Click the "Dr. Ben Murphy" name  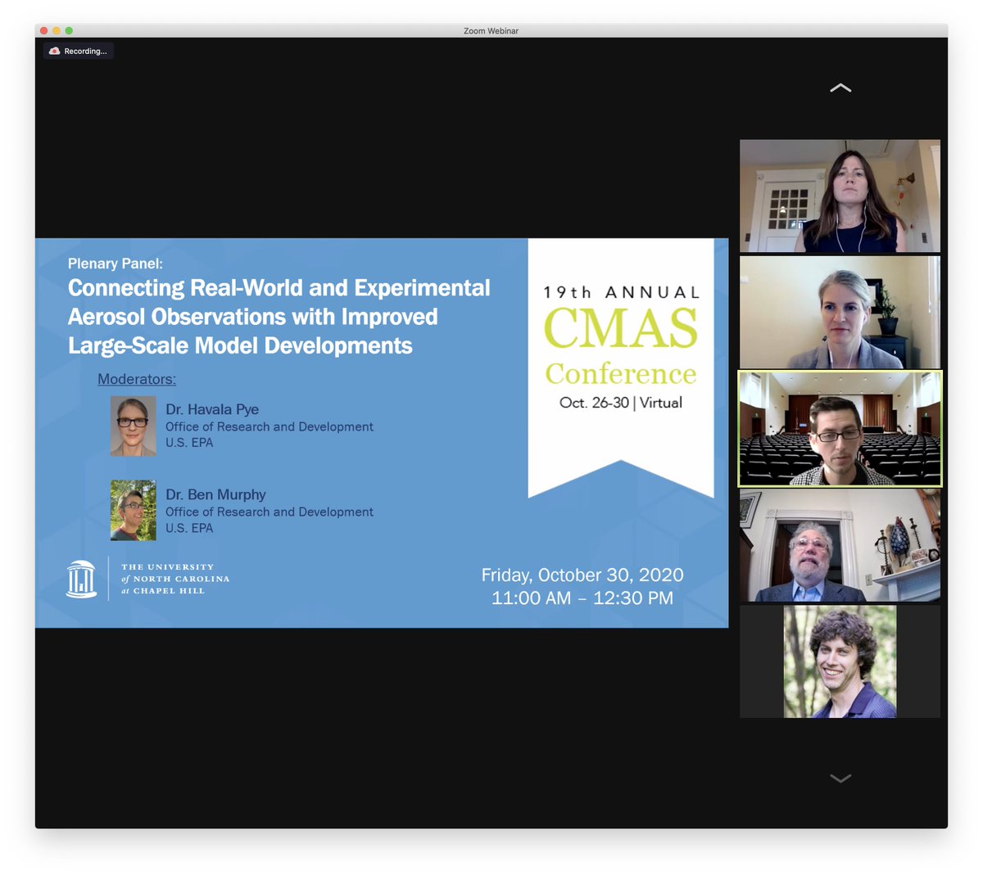click(215, 494)
